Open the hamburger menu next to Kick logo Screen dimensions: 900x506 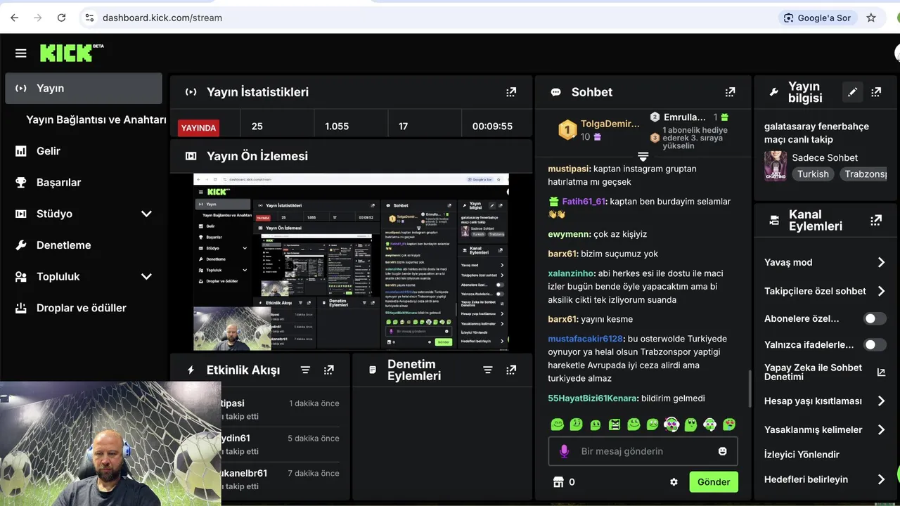pos(20,53)
